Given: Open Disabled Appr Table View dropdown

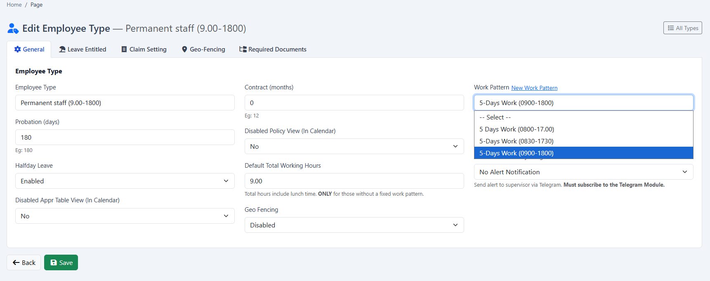Looking at the screenshot, I should (125, 216).
